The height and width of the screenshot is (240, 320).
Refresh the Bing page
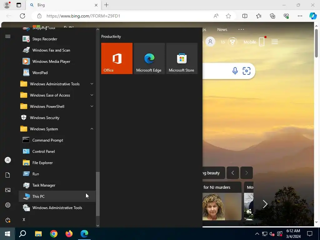tap(22, 16)
